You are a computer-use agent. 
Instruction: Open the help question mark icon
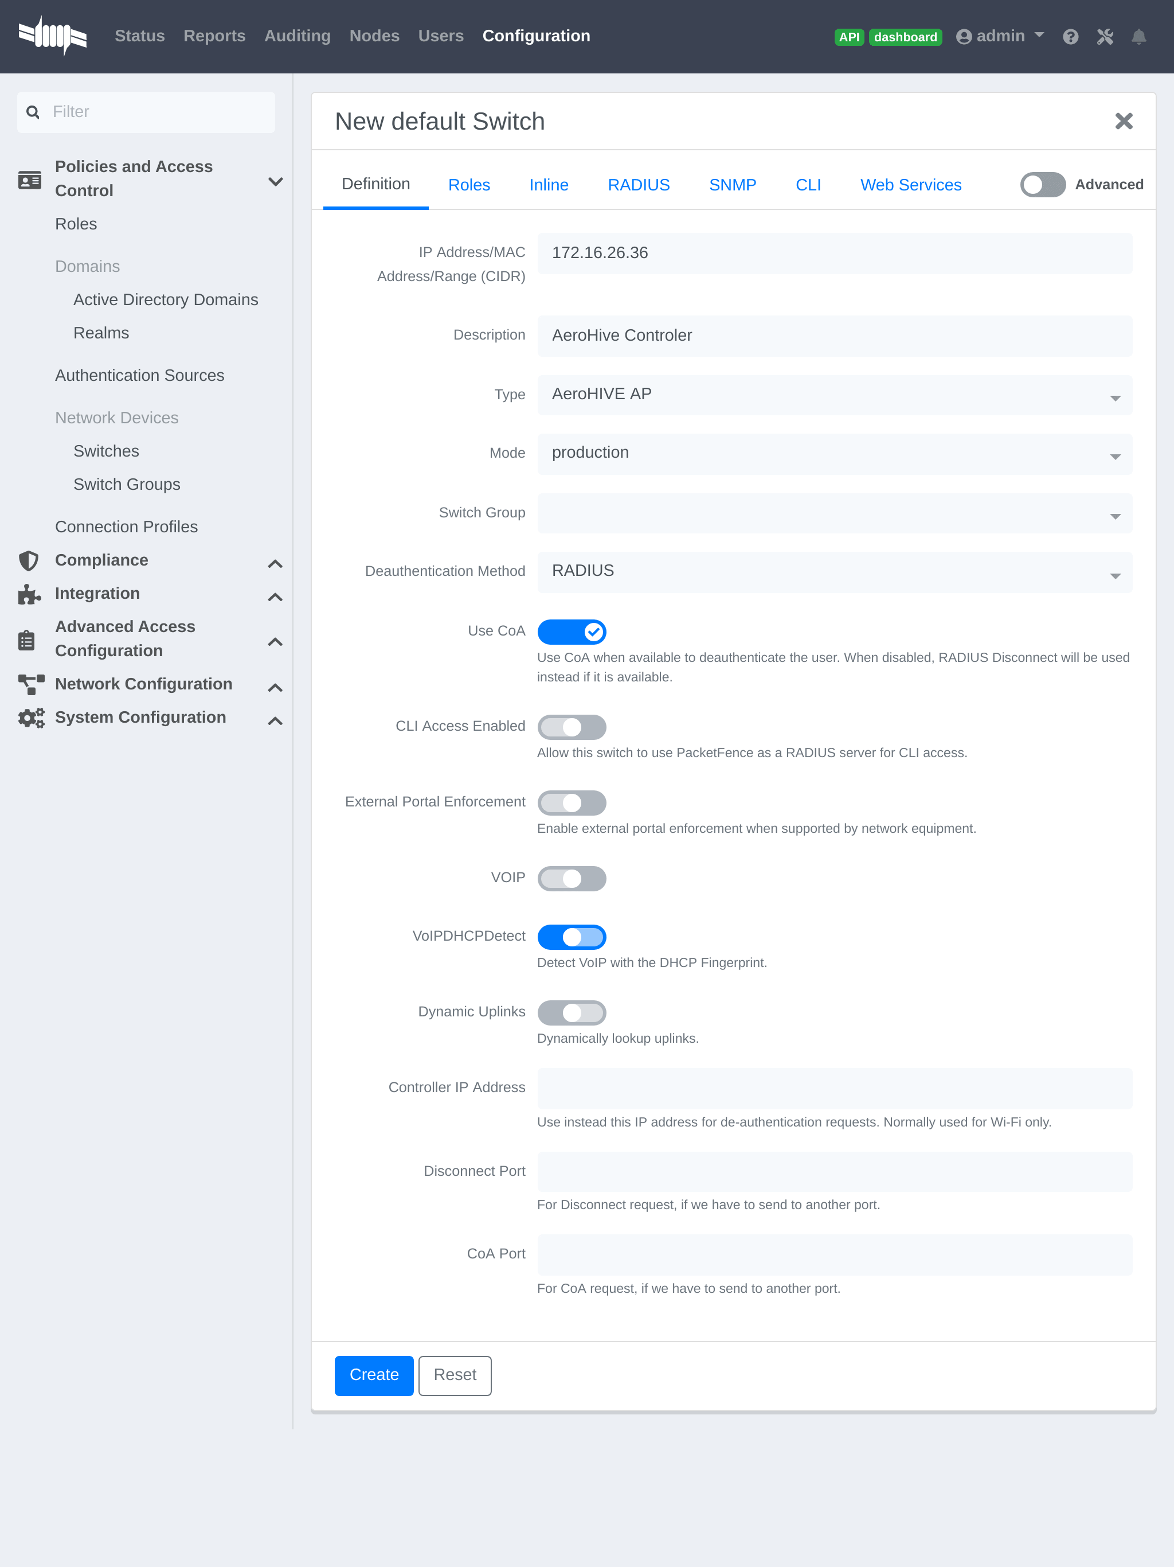click(x=1071, y=37)
